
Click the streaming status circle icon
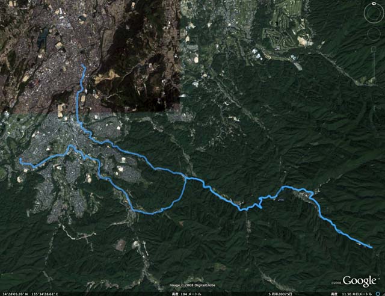[378, 294]
